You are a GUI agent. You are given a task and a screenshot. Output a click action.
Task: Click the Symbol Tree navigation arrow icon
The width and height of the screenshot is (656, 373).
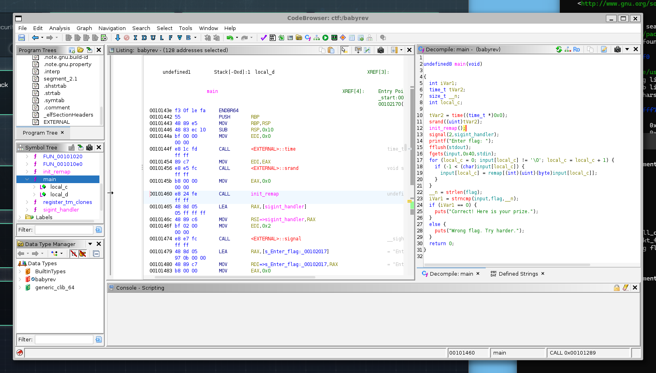click(x=80, y=147)
